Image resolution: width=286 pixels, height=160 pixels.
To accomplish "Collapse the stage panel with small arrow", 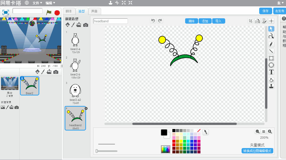I will (62, 66).
